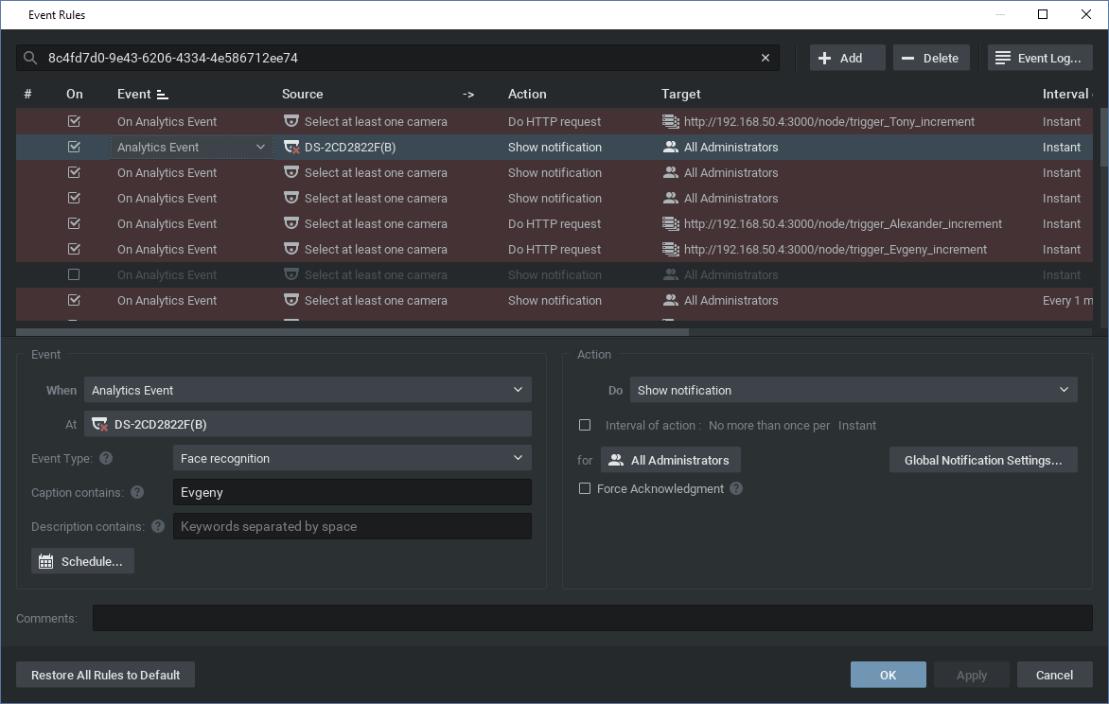The image size is (1109, 704).
Task: Click the Source column header
Action: pos(301,94)
